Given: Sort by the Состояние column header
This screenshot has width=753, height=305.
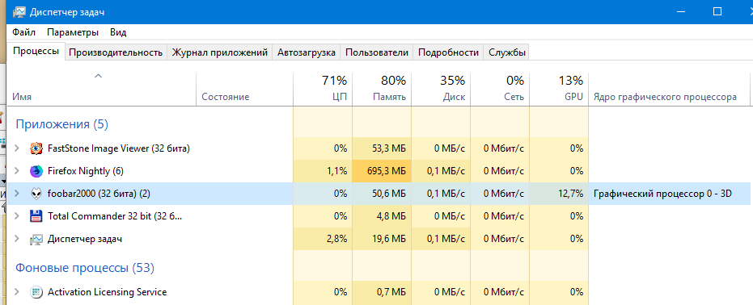Looking at the screenshot, I should coord(245,89).
